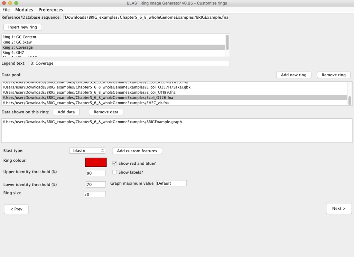
Task: Focus the Ring size field
Action: click(x=95, y=194)
